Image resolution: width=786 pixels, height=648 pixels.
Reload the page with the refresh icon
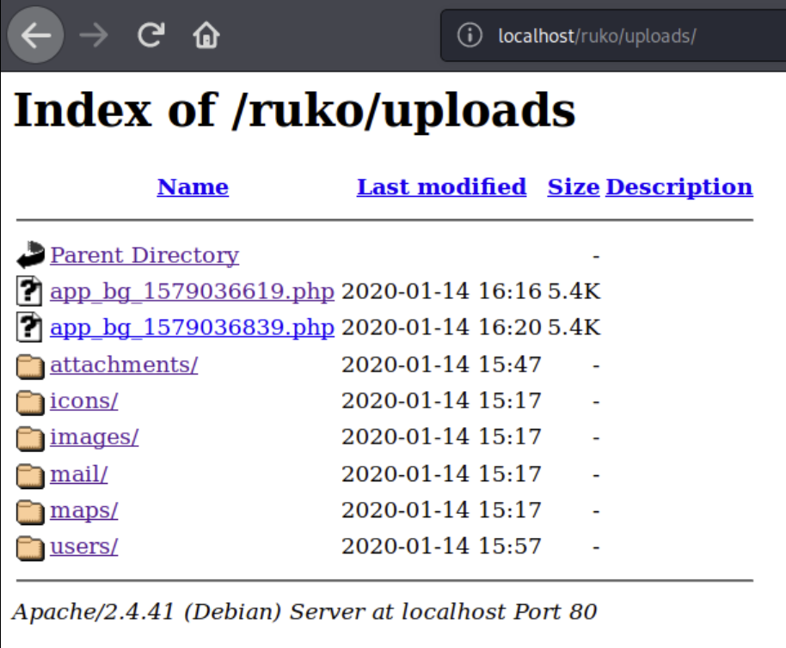(x=151, y=35)
